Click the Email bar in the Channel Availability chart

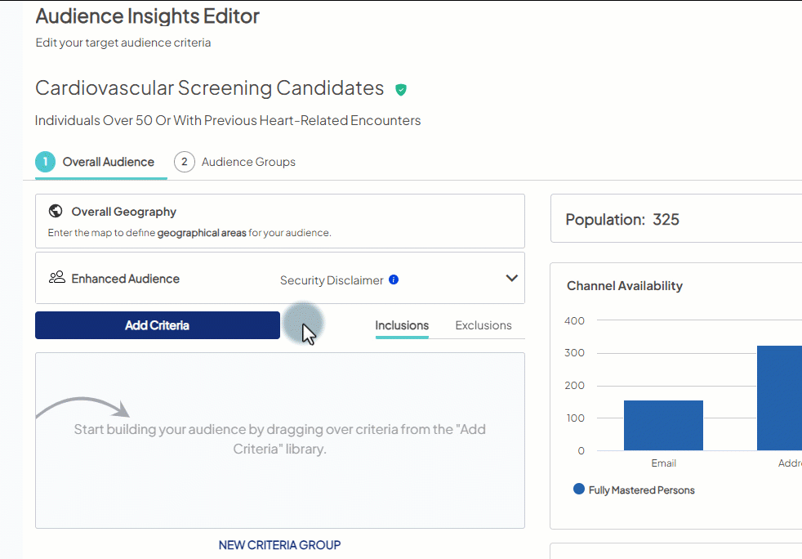point(663,425)
